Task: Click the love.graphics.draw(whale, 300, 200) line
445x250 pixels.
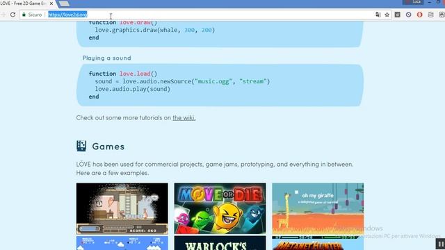Action: tap(154, 30)
